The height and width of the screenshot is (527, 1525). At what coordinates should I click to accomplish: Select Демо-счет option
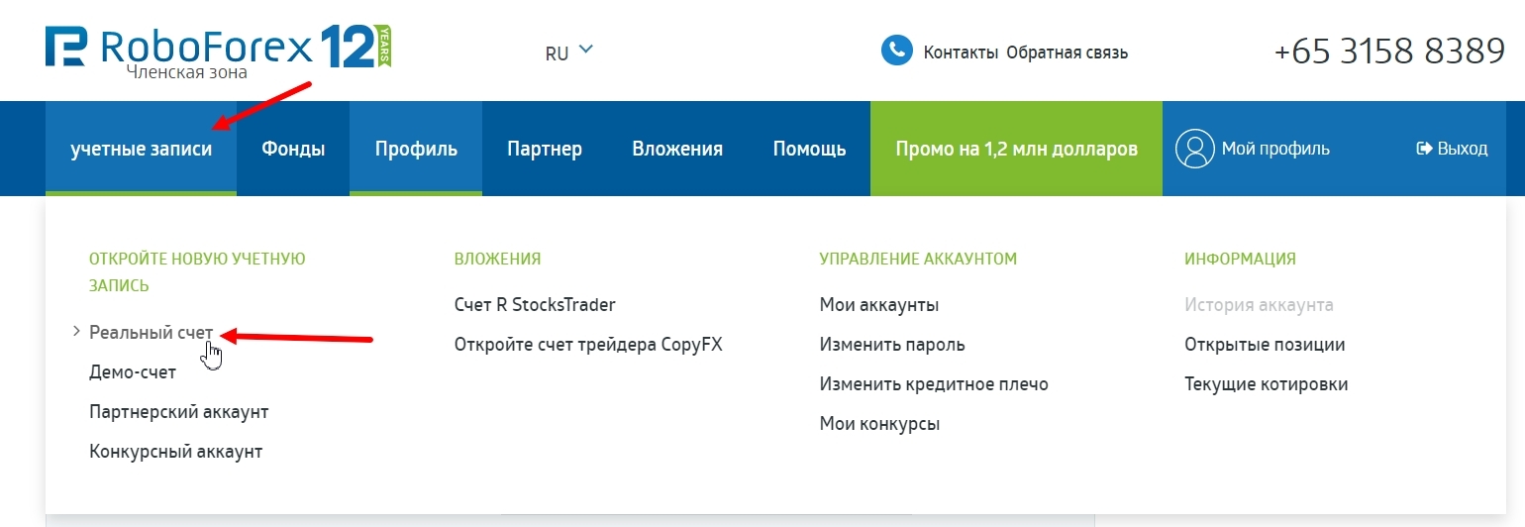click(133, 372)
